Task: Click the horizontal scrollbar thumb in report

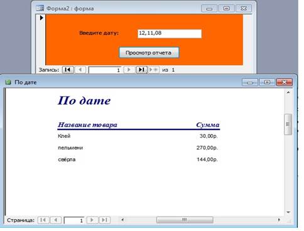Action: pyautogui.click(x=185, y=220)
